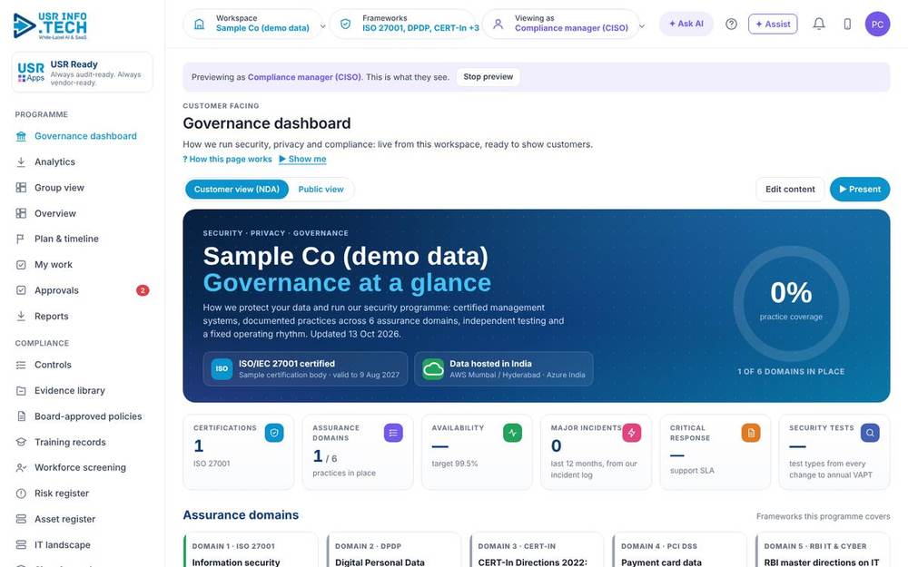
Task: Open the Domain 1 ISO 27001 card
Action: [252, 551]
